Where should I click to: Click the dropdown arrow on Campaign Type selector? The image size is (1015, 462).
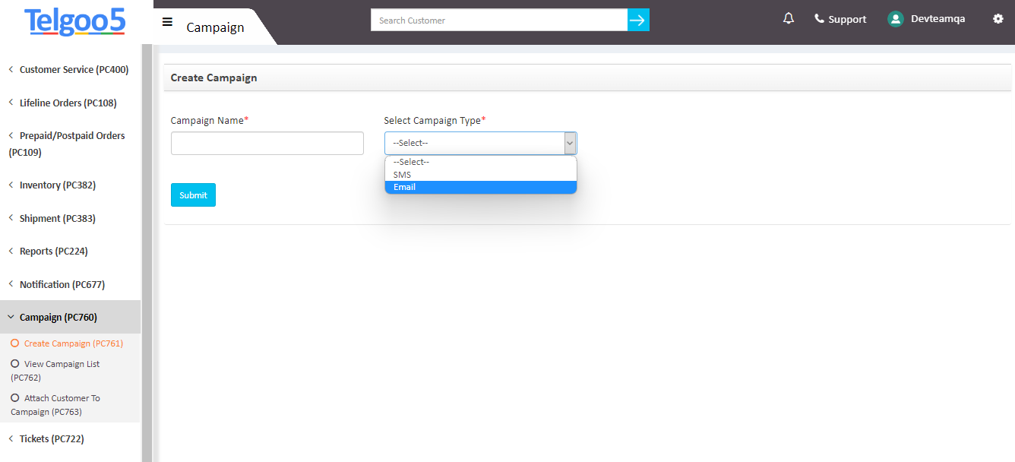[570, 143]
